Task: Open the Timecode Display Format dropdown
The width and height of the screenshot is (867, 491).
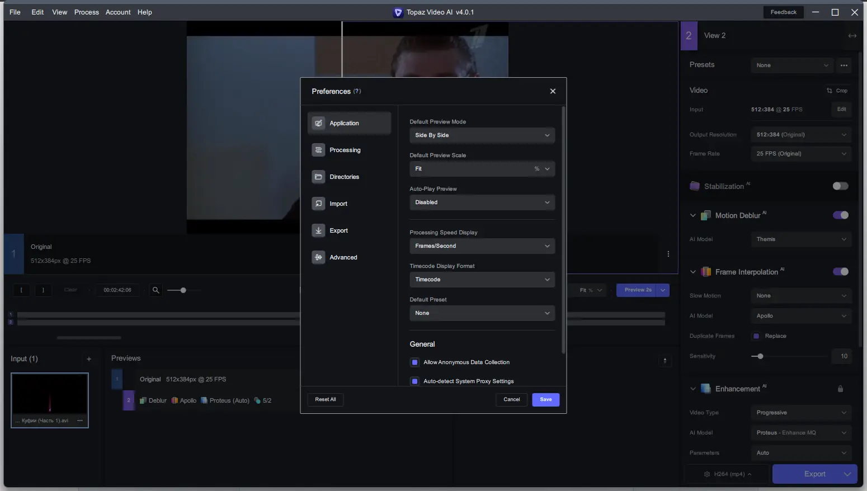Action: pyautogui.click(x=482, y=280)
